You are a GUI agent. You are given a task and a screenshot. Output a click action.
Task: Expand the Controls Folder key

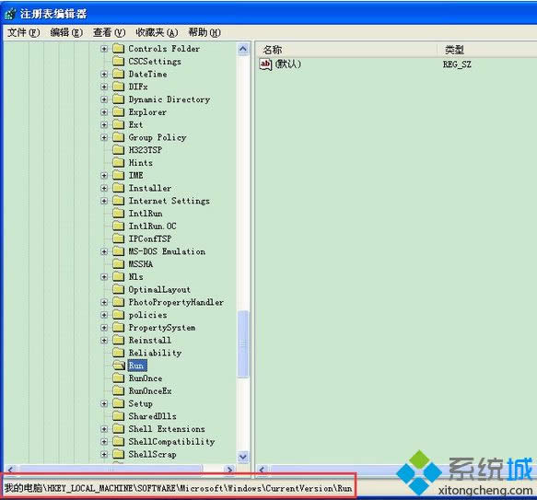(104, 49)
